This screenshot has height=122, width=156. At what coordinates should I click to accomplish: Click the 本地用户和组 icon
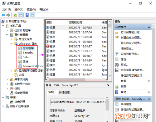pyautogui.click(x=12, y=84)
